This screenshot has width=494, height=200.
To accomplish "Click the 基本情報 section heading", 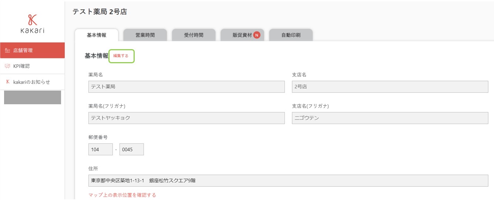I will 97,56.
